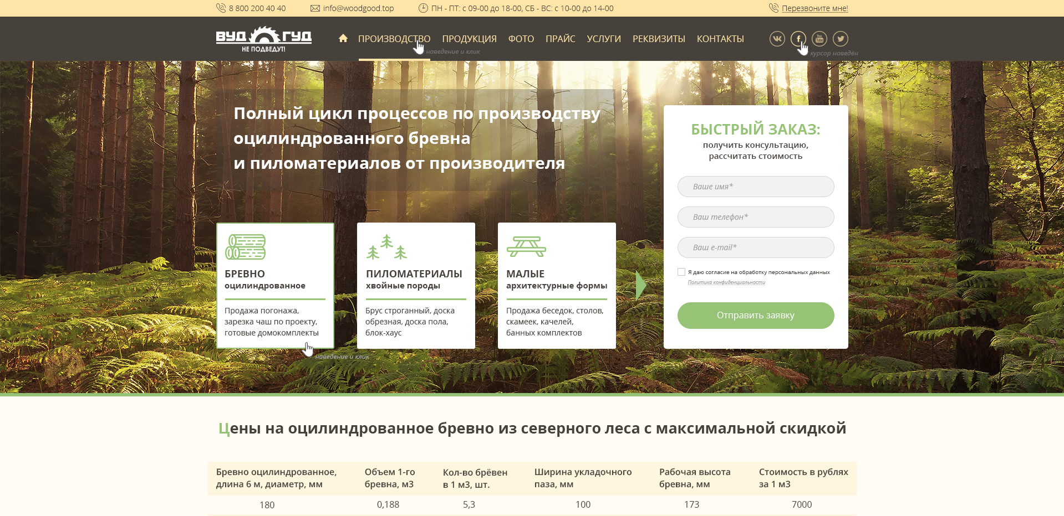This screenshot has height=516, width=1064.
Task: Click the БЫСТРЫЙ ЗАКАЗ form heading
Action: click(x=756, y=130)
